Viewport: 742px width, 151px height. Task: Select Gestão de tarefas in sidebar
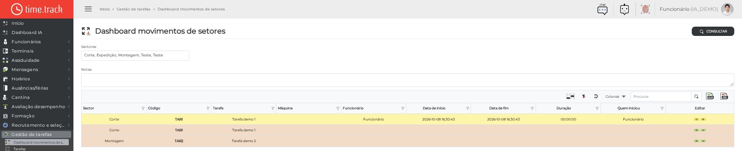point(37,134)
